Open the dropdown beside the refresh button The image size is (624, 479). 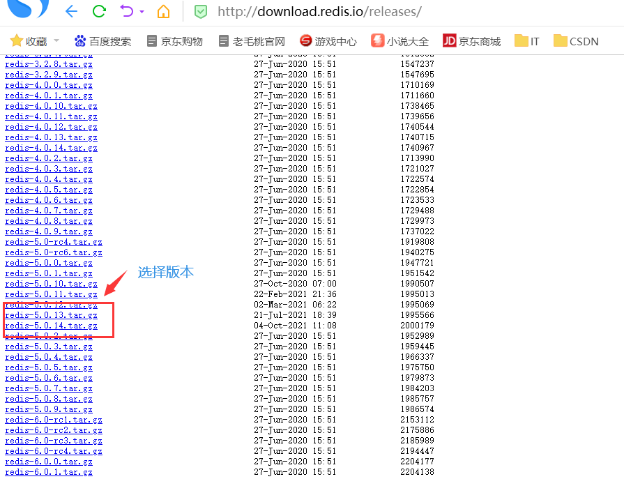[x=141, y=12]
